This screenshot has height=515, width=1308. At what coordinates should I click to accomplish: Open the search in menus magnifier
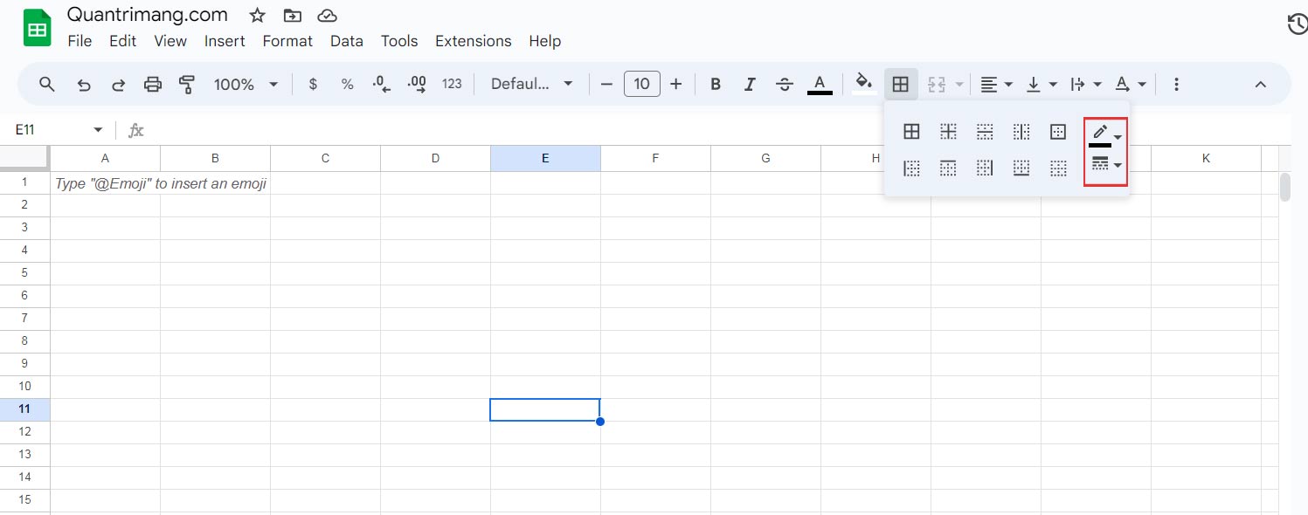(47, 85)
